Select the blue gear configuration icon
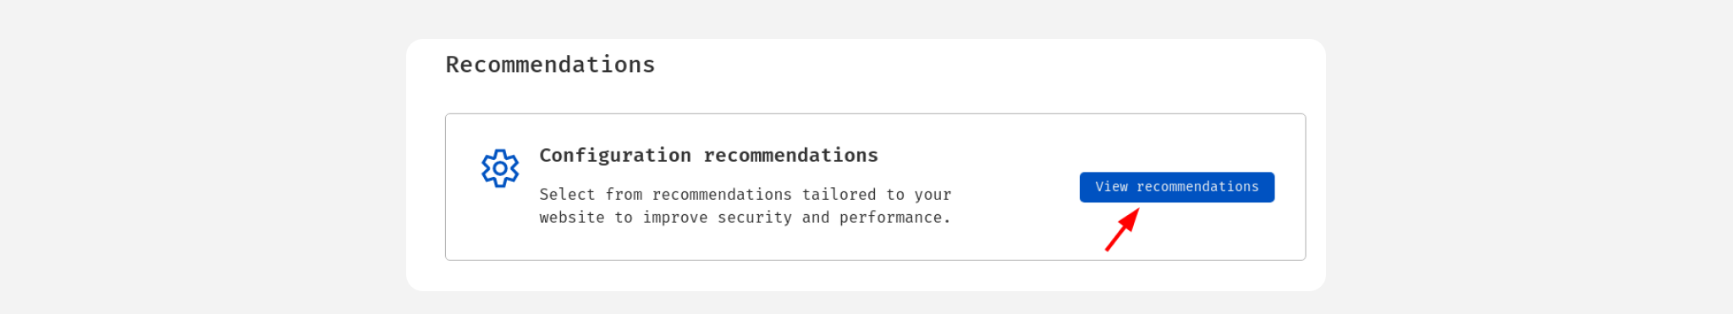This screenshot has width=1733, height=314. (x=500, y=168)
